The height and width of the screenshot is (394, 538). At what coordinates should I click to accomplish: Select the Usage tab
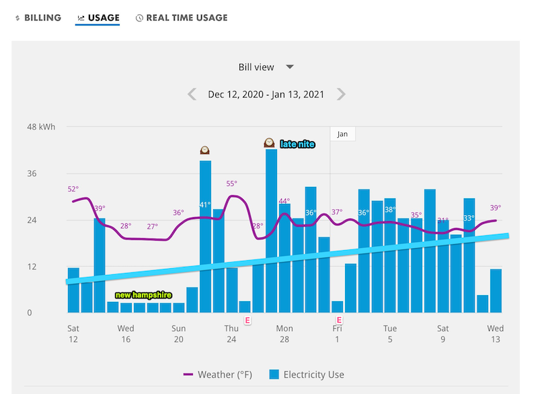[x=98, y=18]
